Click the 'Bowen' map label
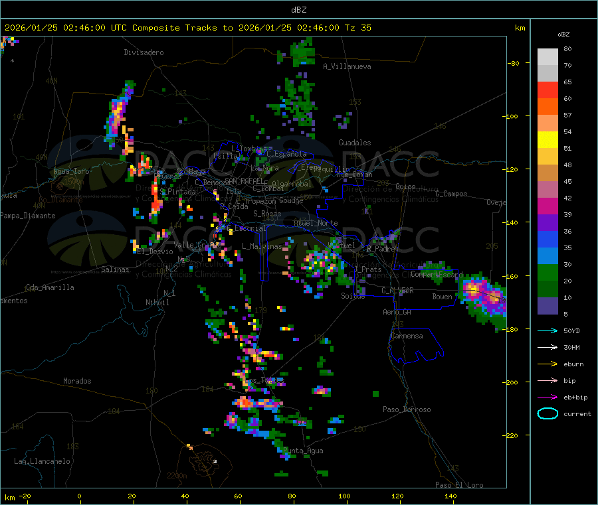This screenshot has height=505, width=598. pos(442,296)
